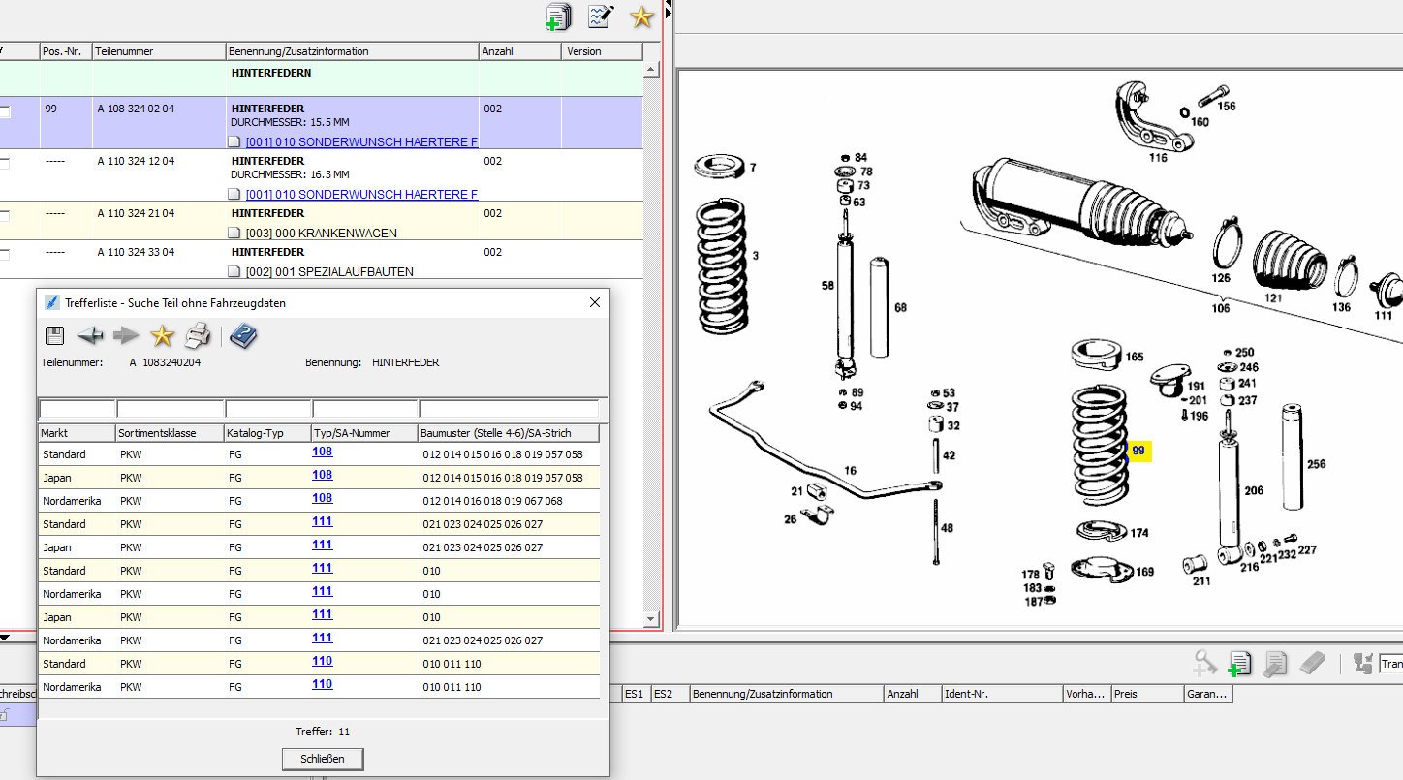The image size is (1403, 780).
Task: Click the green-plus document icon in lower toolbar
Action: coord(1239,663)
